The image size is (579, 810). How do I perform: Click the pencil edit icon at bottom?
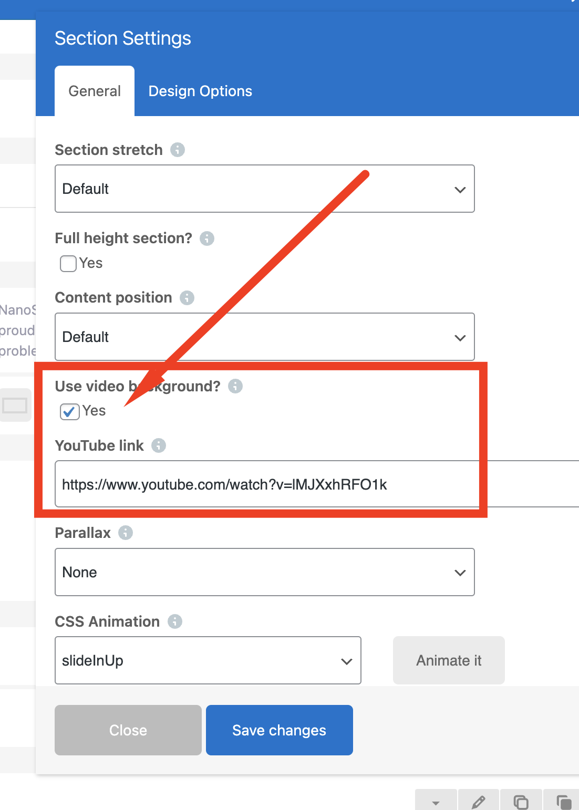pos(478,802)
